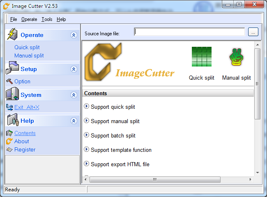Click the browse button for source image
Screen dimensions: 267x197
[253, 32]
